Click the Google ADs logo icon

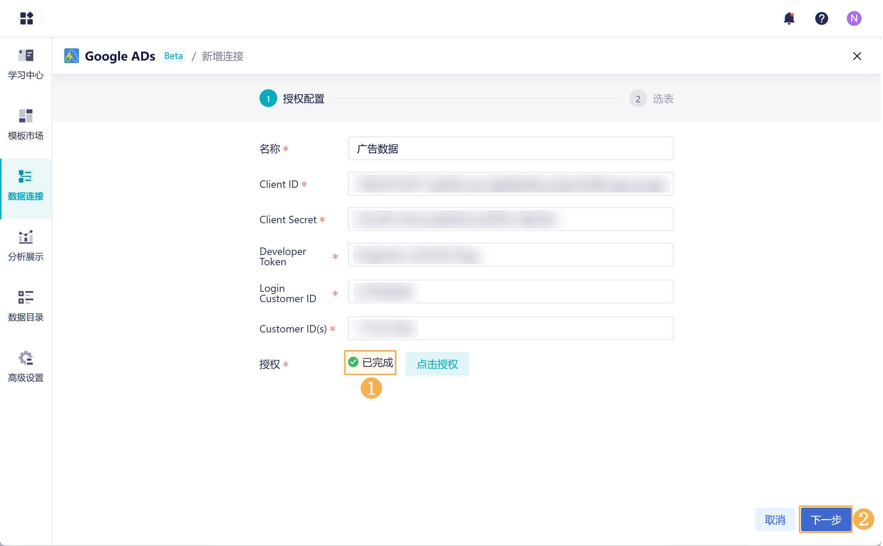pos(72,56)
